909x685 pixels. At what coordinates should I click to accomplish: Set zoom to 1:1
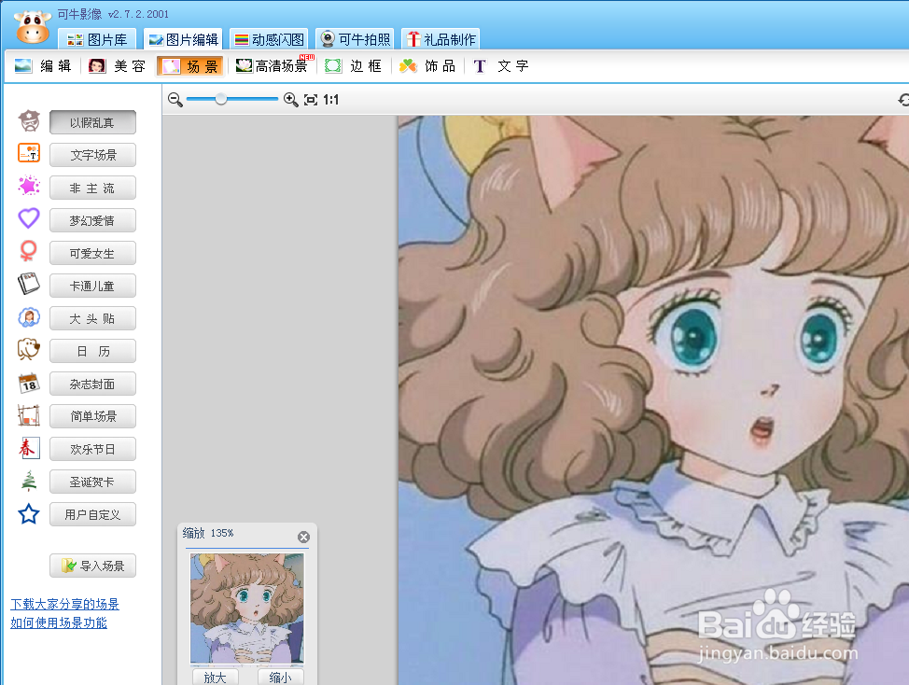tap(331, 100)
